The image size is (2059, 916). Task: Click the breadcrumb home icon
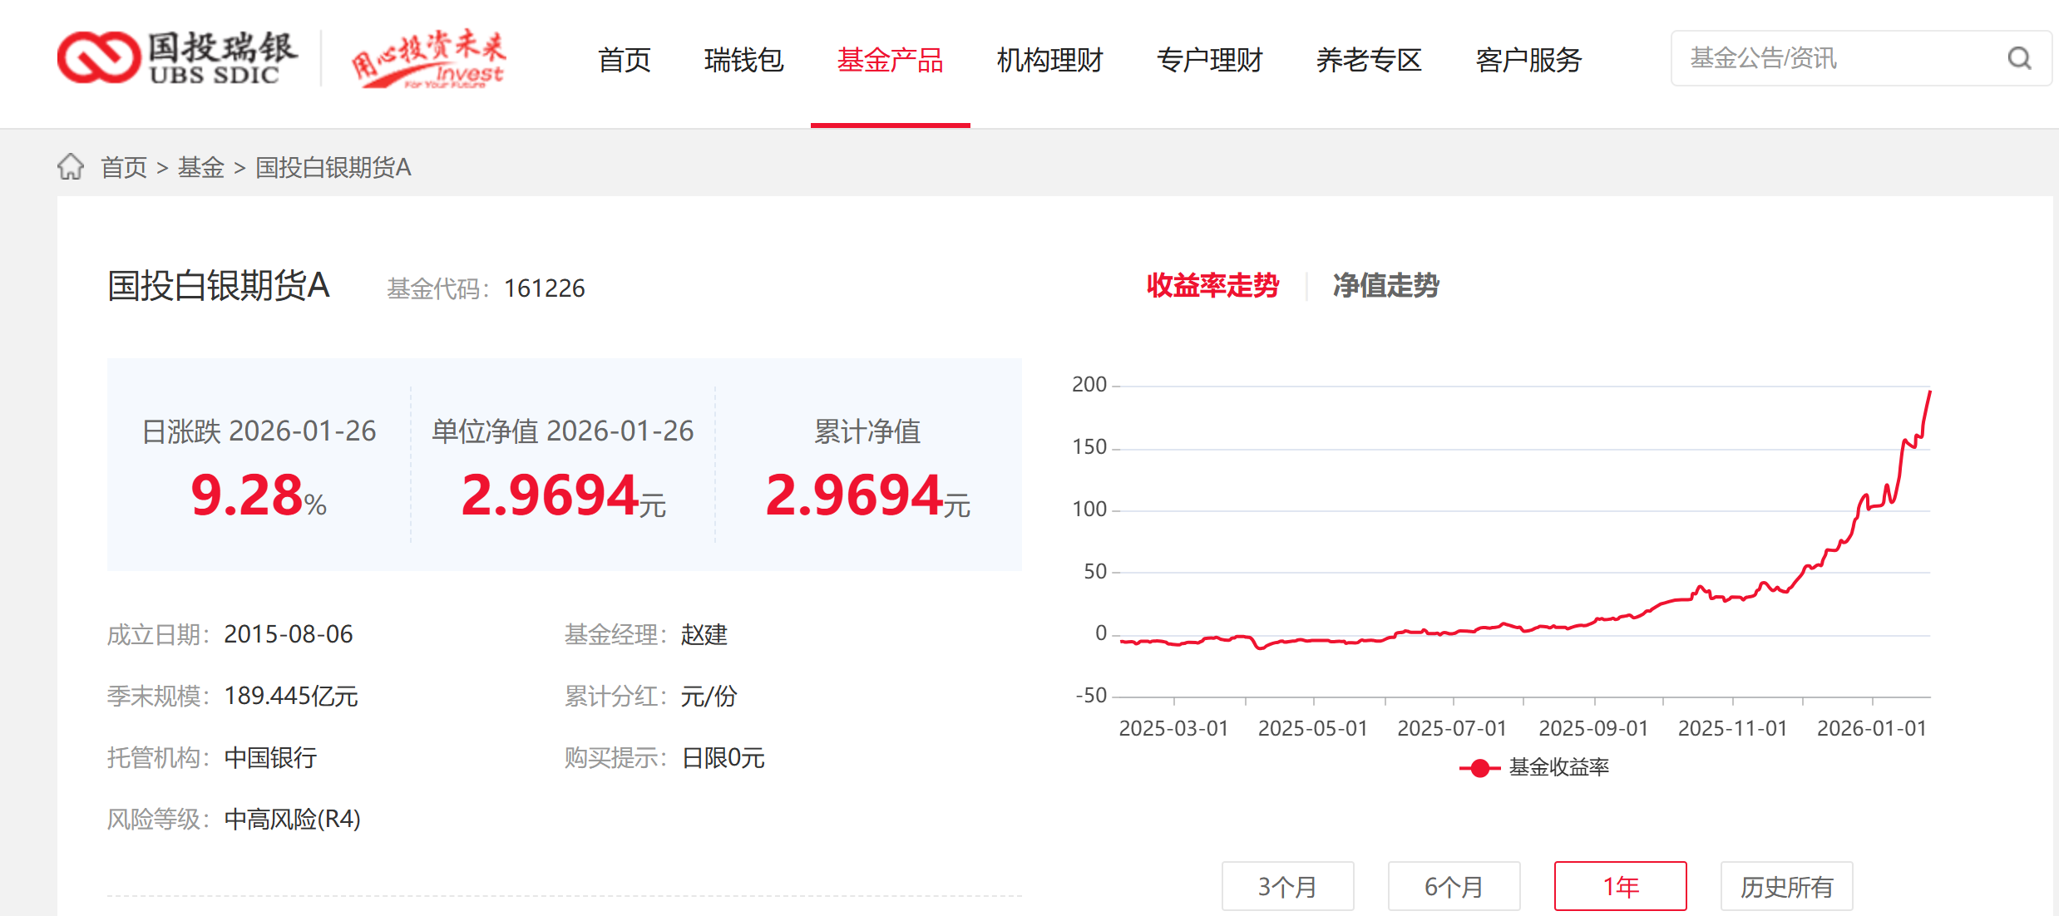71,167
